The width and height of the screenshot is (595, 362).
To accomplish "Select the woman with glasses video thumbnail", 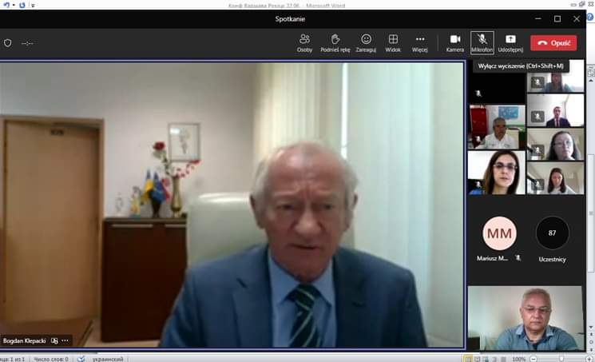I will tap(496, 173).
